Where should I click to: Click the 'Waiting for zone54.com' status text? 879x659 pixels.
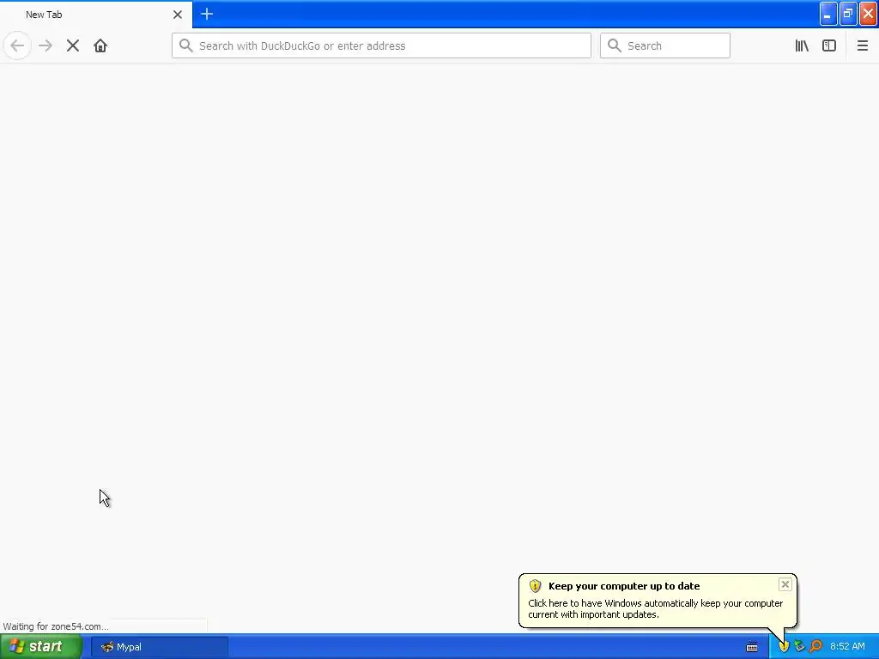[x=56, y=626]
